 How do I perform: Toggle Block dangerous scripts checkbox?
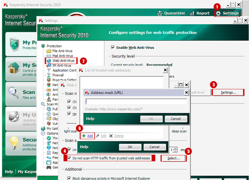pyautogui.click(x=69, y=178)
